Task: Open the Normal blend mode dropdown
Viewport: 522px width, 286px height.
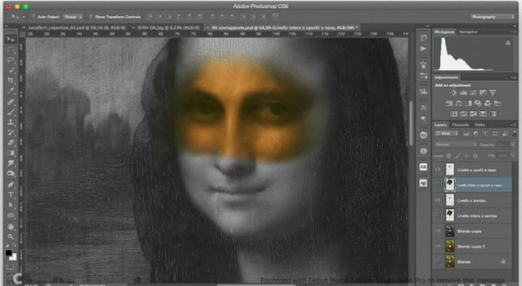Action: click(x=455, y=145)
